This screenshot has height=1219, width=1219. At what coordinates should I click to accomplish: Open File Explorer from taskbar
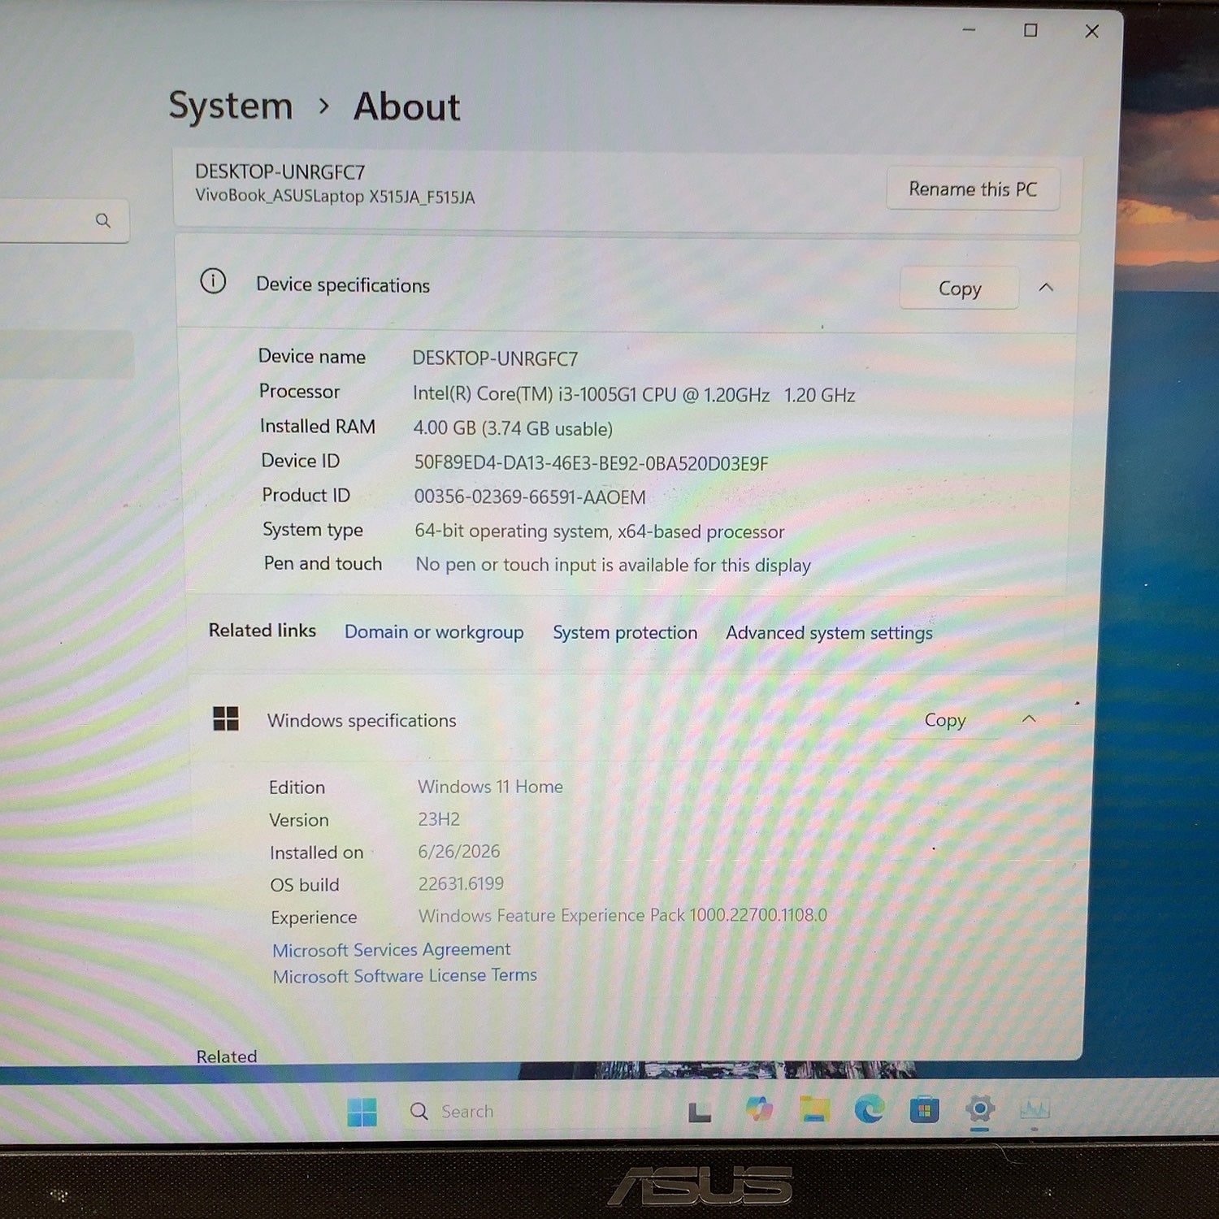tap(814, 1109)
